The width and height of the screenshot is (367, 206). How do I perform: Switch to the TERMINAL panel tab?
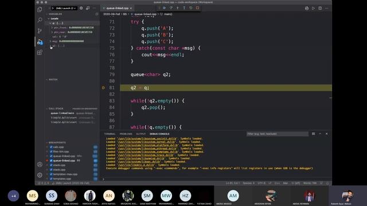click(x=110, y=134)
